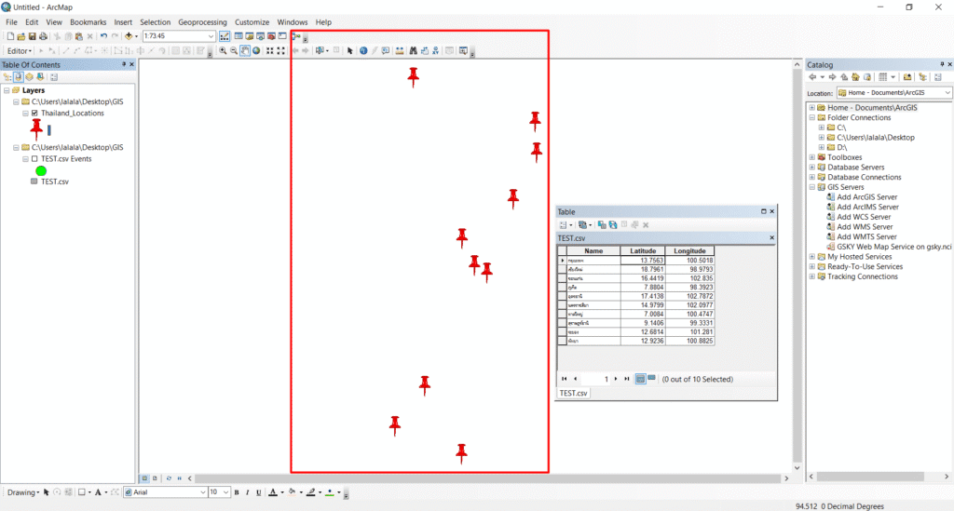Collapse the Folder Connections node in Catalog

point(811,118)
